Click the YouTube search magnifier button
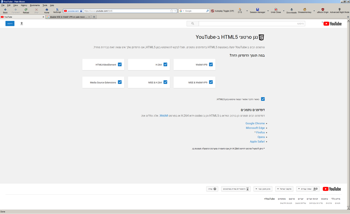 [x=192, y=24]
